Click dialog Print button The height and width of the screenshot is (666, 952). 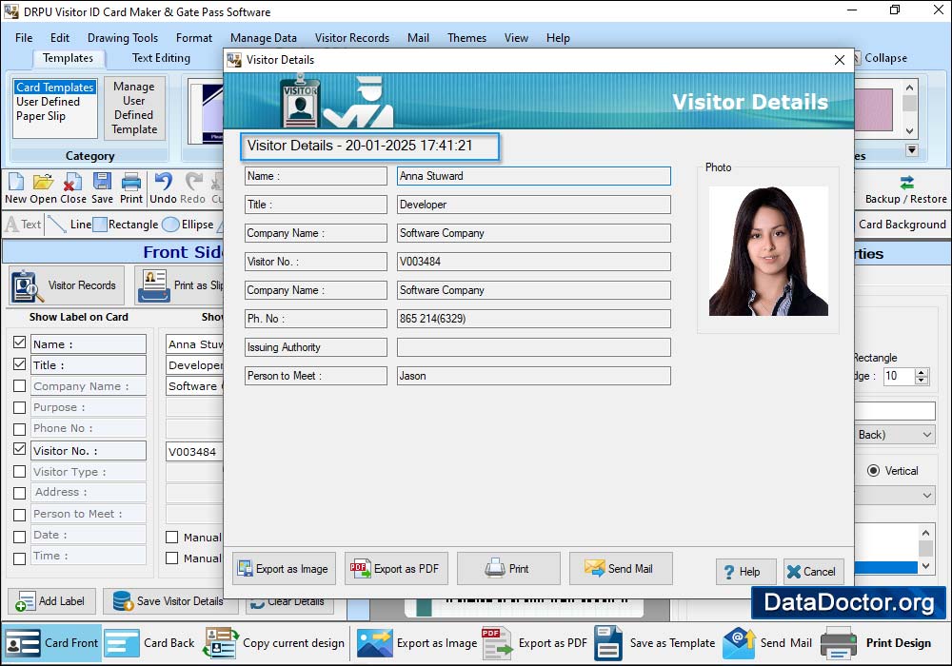point(508,568)
